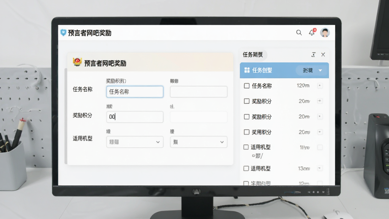Tick the 任务名称 checkbox in the side panel
Image resolution: width=389 pixels, height=219 pixels.
[x=247, y=86]
